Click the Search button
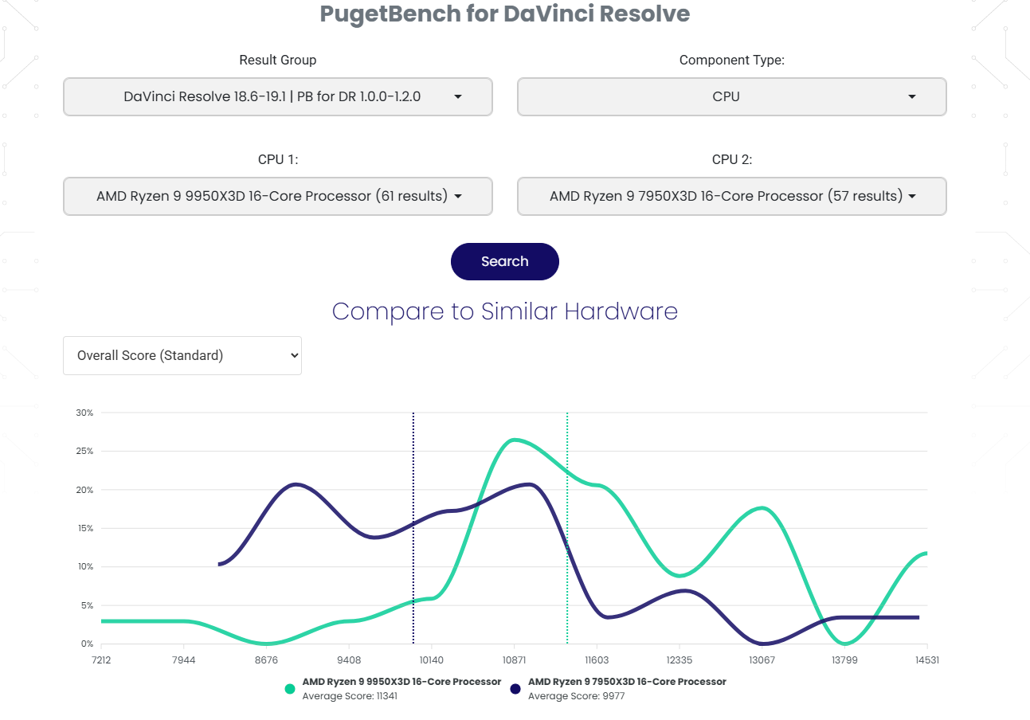 tap(504, 261)
